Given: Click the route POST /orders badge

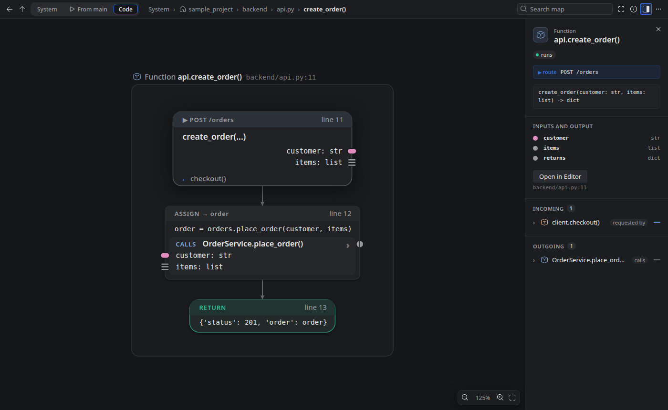Looking at the screenshot, I should pyautogui.click(x=596, y=72).
